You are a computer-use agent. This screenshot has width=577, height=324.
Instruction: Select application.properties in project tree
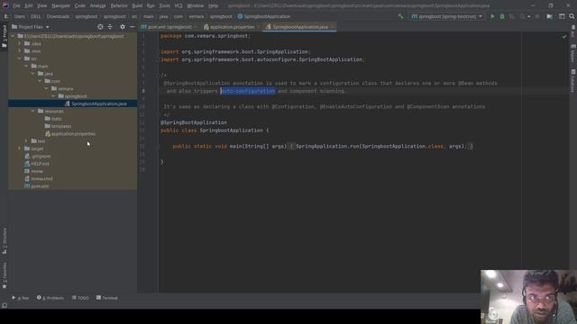(72, 134)
